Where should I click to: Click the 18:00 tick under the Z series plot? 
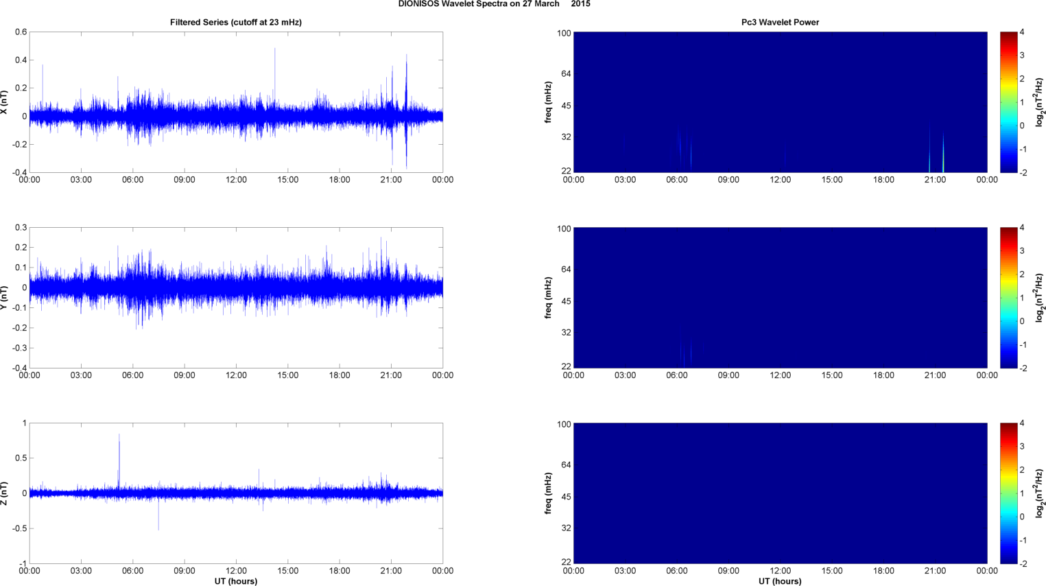pos(340,571)
